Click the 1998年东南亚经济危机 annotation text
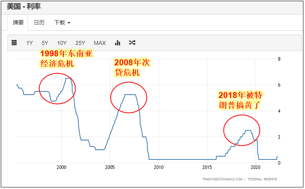305x189 pixels. [66, 58]
